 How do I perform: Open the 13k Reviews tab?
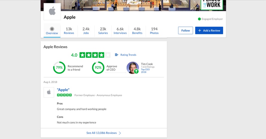(x=69, y=31)
